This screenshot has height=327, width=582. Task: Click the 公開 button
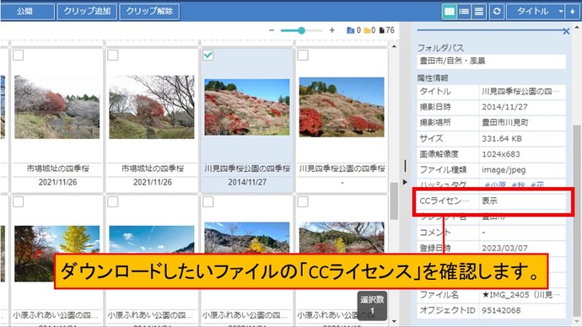[27, 12]
